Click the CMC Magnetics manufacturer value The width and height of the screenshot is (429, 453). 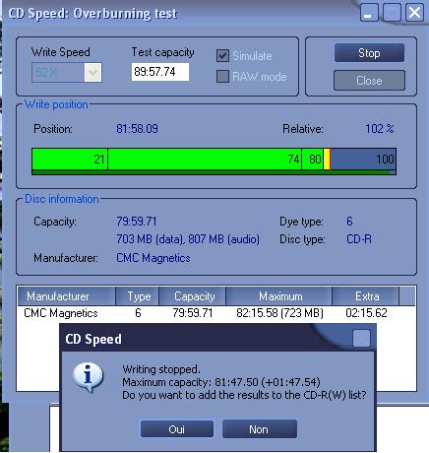(153, 258)
